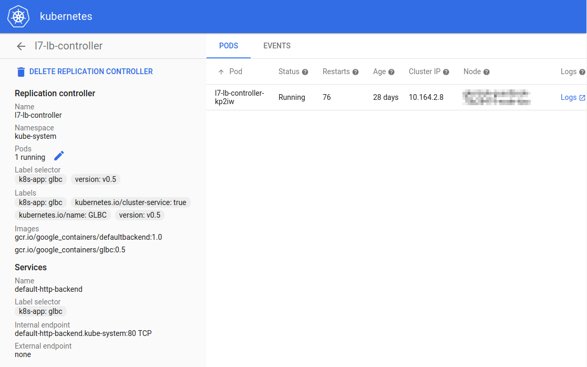The image size is (587, 367).
Task: Switch to the Events tab
Action: [x=277, y=46]
